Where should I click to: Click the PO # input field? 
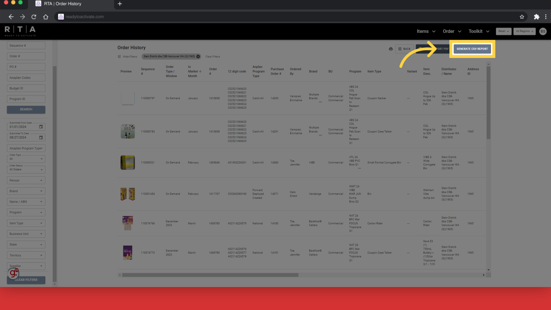coord(26,67)
